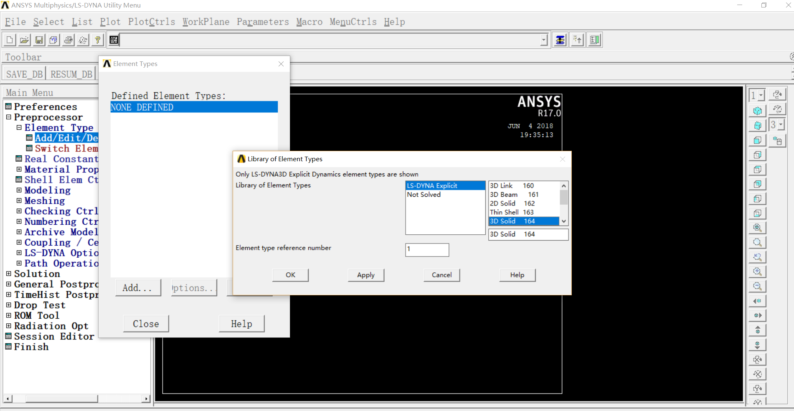Click the New Analysis icon in the toolbar
This screenshot has height=411, width=794.
tap(10, 40)
